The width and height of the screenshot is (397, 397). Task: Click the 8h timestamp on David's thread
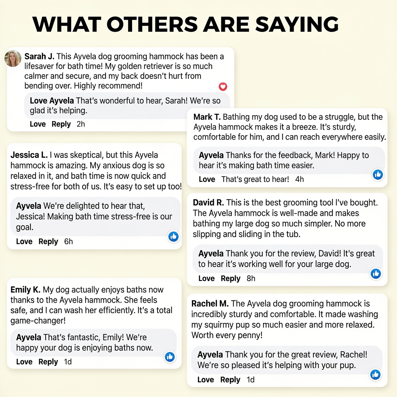tap(251, 279)
